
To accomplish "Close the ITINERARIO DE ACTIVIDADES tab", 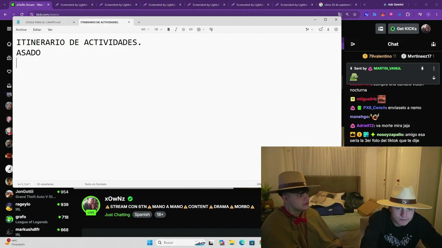I will click(129, 22).
